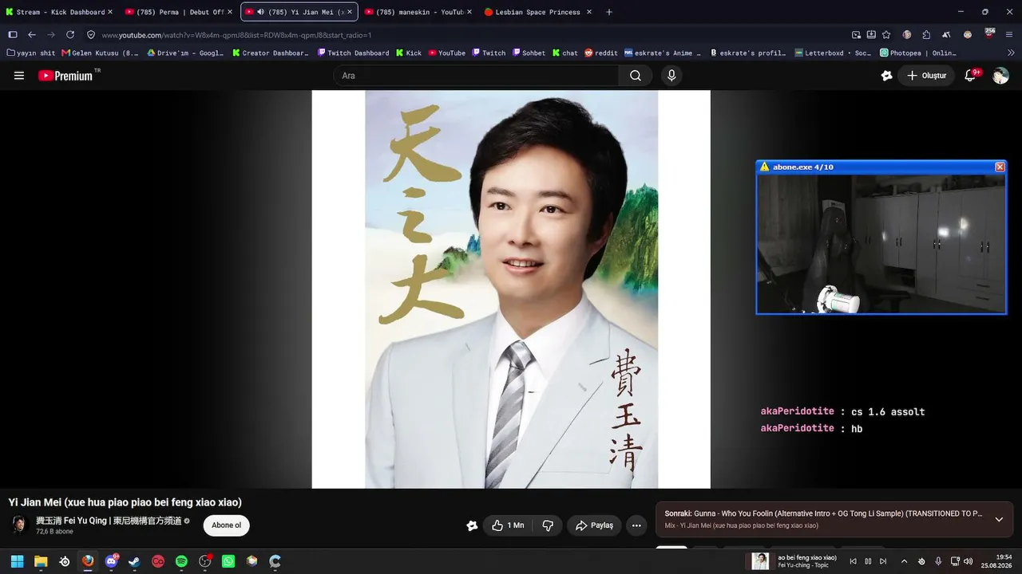The image size is (1022, 574).
Task: Open the Gelen Kutusu Gmail bookmark
Action: (100, 53)
